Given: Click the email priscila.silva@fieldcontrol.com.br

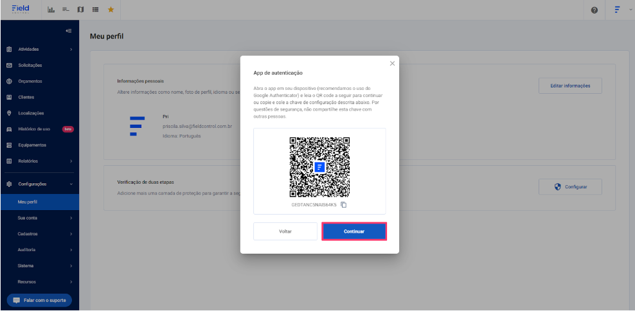Looking at the screenshot, I should coord(197,127).
